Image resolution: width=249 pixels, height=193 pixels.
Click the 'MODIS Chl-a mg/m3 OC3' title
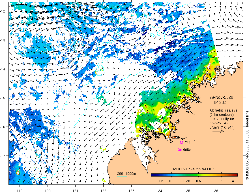click(x=194, y=169)
